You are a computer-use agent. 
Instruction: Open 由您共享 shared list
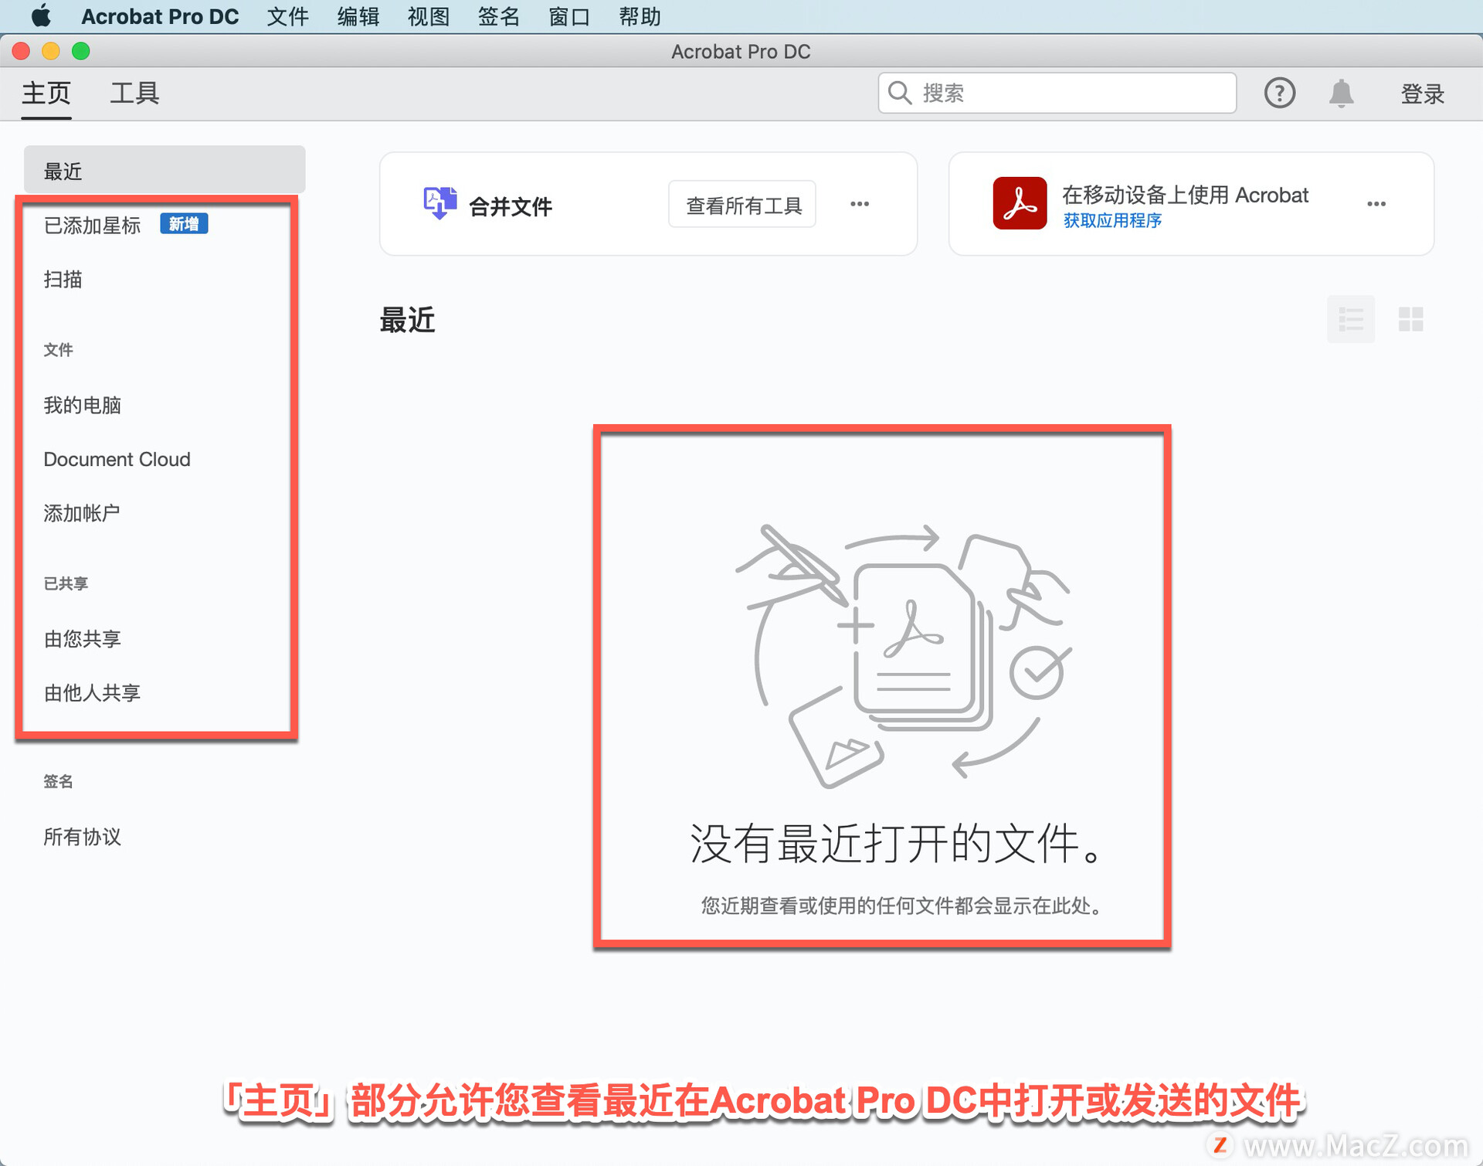pyautogui.click(x=82, y=639)
